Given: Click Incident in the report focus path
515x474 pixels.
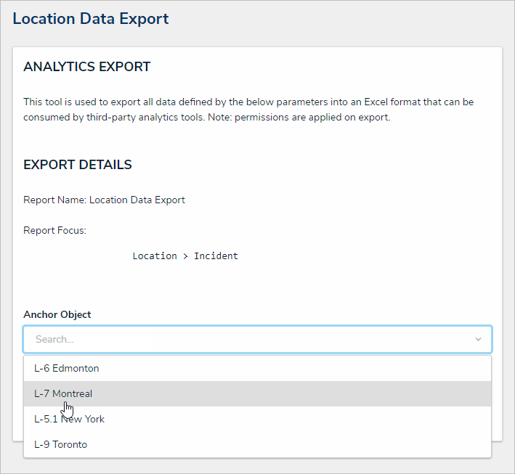Looking at the screenshot, I should [x=216, y=256].
